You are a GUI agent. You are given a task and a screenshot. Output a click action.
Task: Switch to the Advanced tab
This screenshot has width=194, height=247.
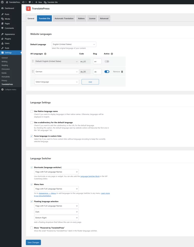[x=104, y=18]
